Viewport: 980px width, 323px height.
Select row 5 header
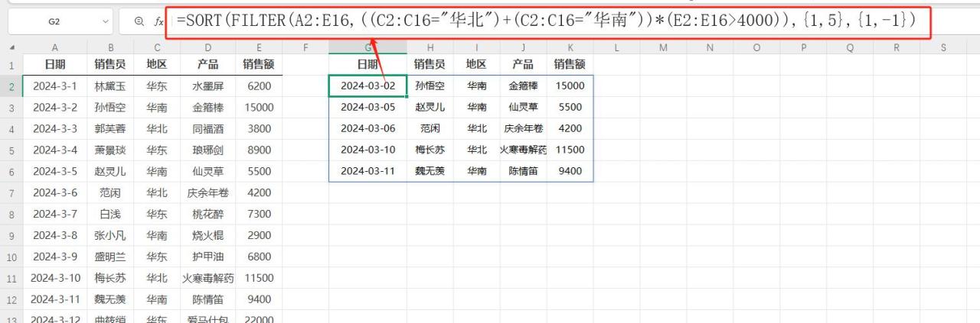(11, 150)
